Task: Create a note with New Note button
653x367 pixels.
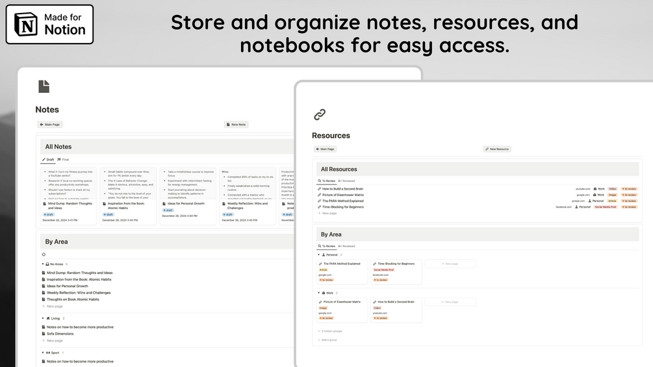Action: (236, 125)
